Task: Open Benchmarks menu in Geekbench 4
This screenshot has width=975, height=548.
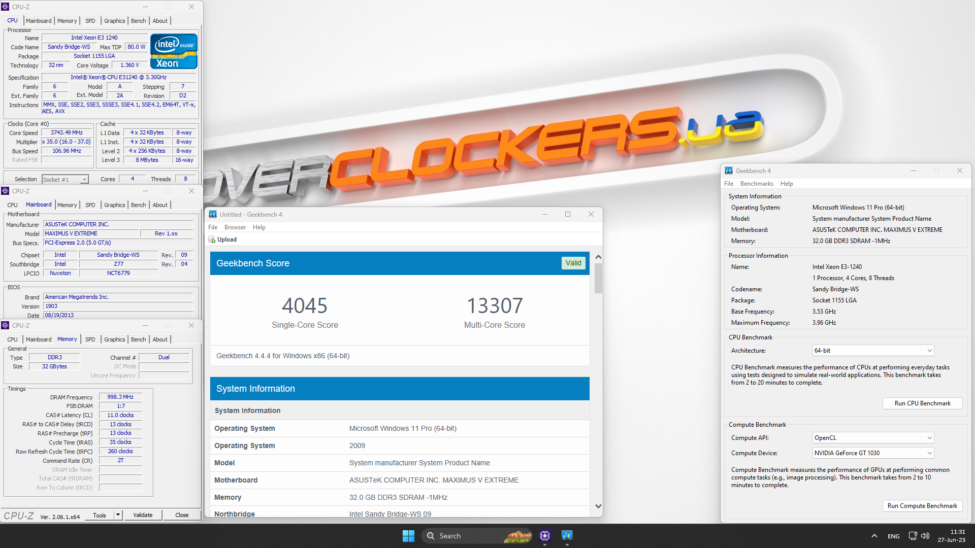Action: pos(757,184)
